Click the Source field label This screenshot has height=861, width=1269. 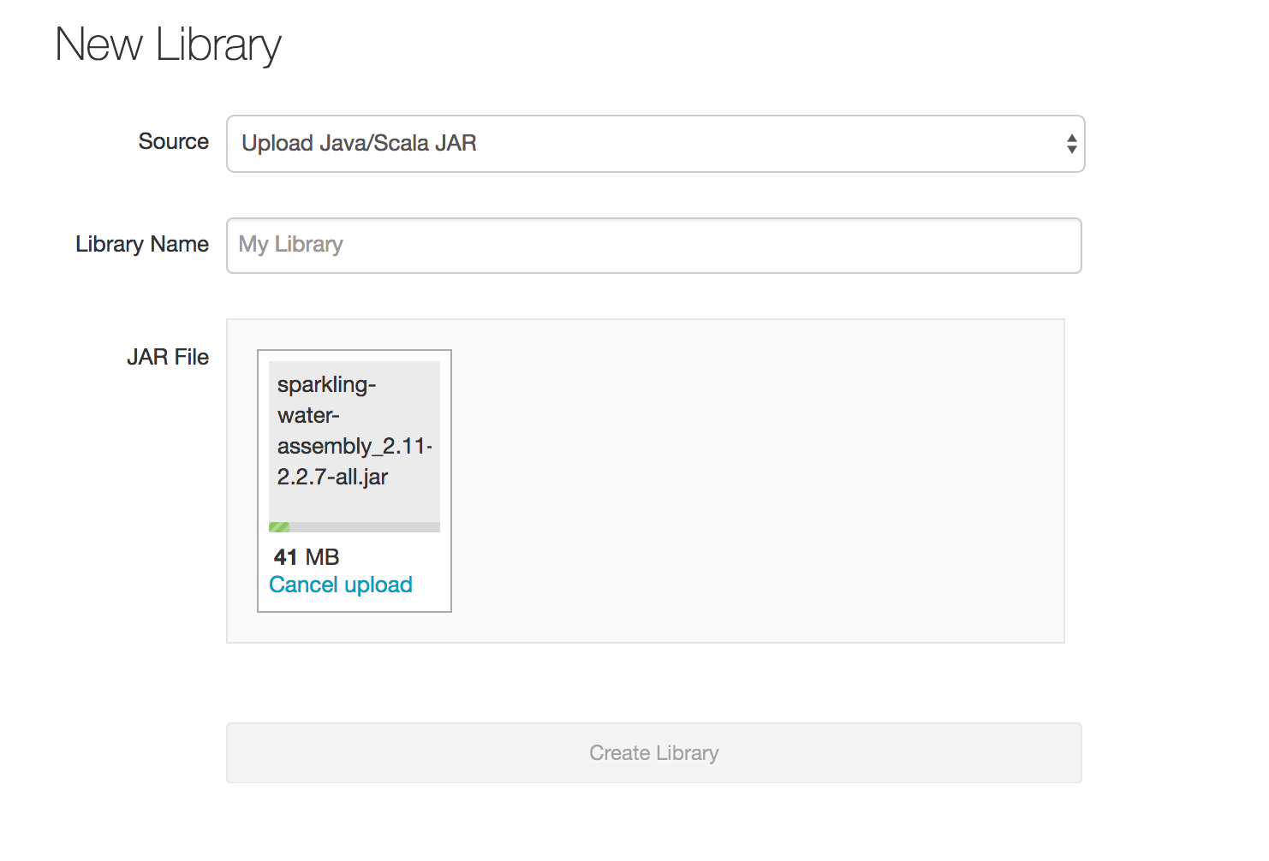174,141
